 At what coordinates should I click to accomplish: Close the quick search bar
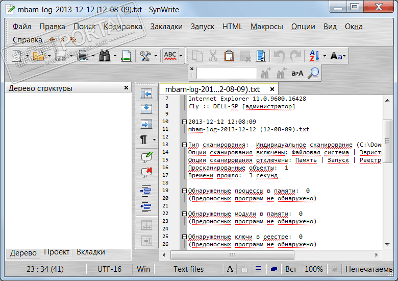point(192,68)
